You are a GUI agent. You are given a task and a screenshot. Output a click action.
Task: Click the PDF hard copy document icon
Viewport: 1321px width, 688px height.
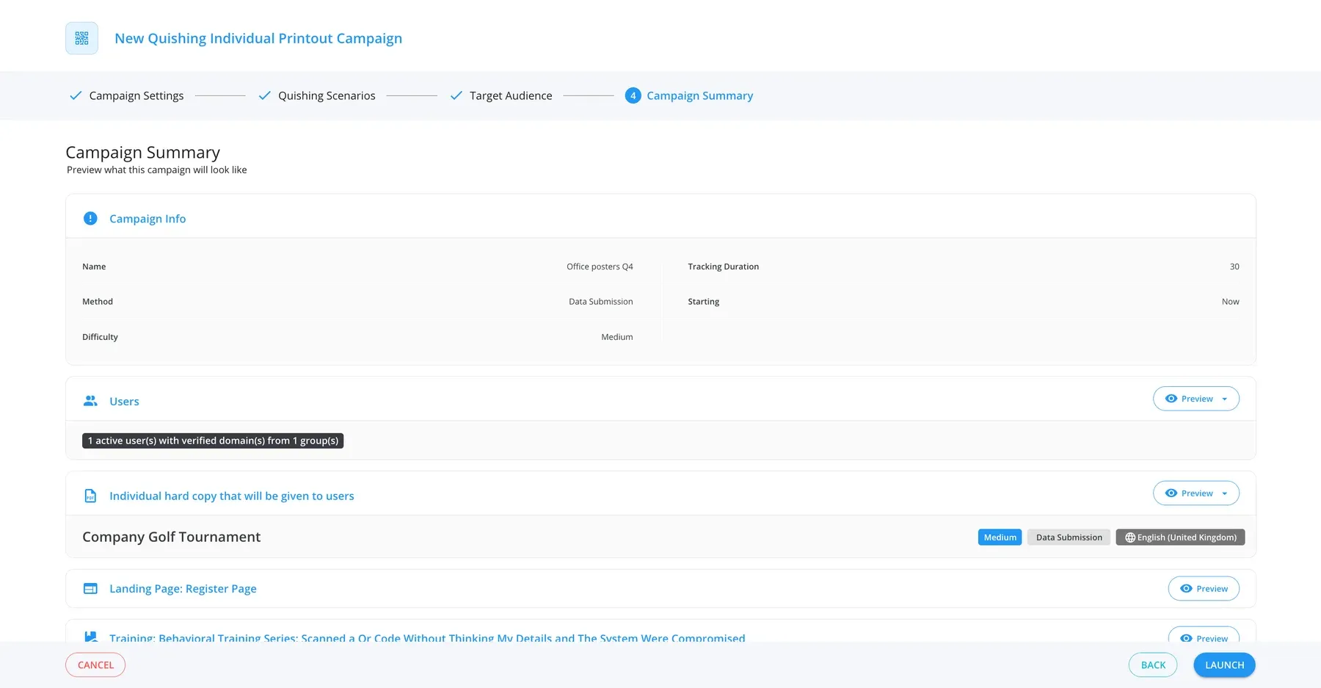[x=90, y=496]
